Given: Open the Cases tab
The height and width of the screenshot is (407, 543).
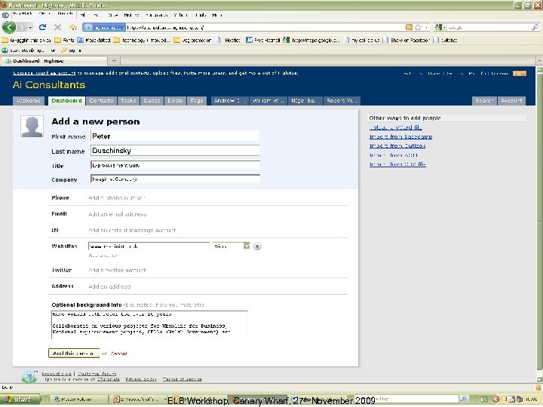Looking at the screenshot, I should tap(152, 101).
